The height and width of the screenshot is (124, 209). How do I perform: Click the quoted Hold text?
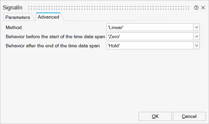114,46
